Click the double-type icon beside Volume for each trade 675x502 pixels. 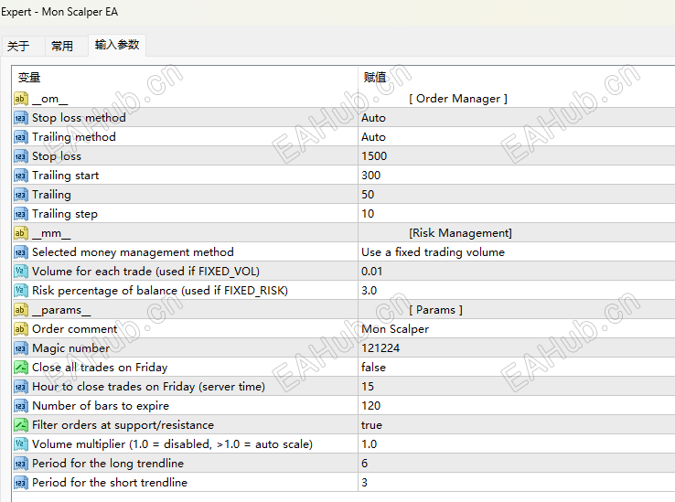[21, 272]
